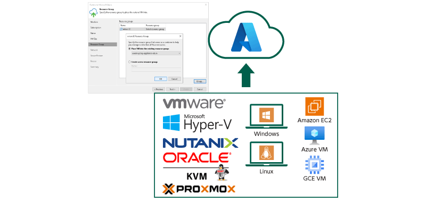Click OK in the Resource Group dialog
This screenshot has height=202, width=426.
161,79
